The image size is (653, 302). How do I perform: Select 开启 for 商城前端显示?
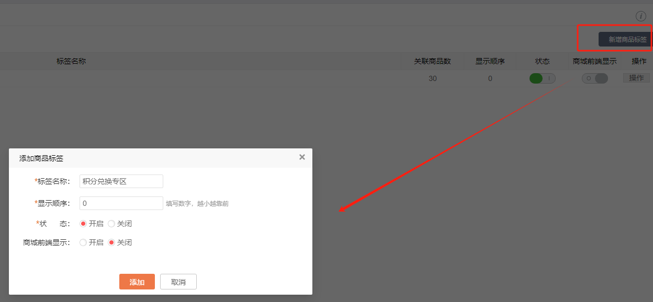tap(83, 242)
